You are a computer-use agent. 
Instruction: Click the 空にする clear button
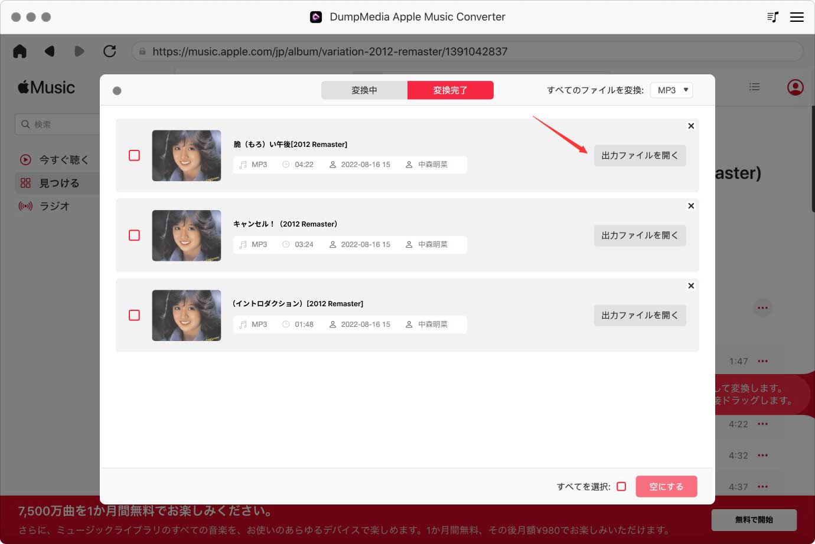666,487
